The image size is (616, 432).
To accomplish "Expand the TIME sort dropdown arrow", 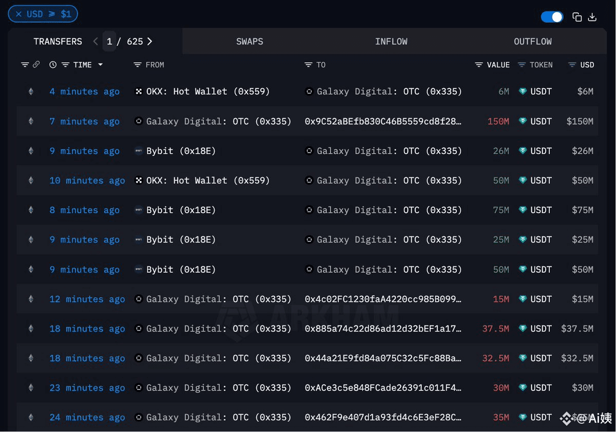I will click(100, 65).
